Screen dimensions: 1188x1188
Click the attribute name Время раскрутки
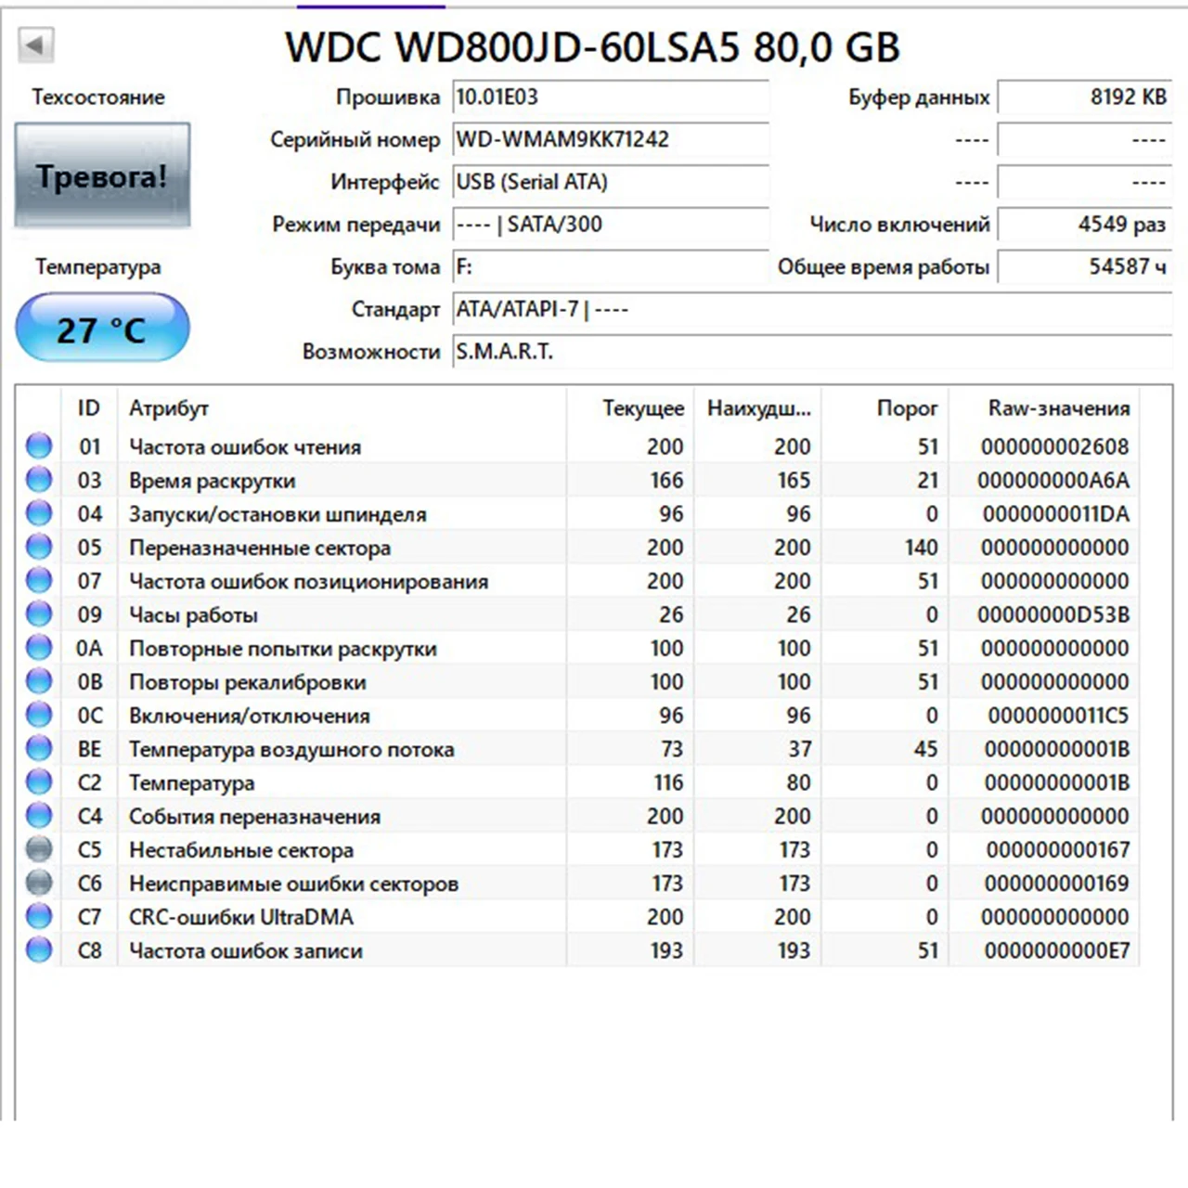pos(212,481)
